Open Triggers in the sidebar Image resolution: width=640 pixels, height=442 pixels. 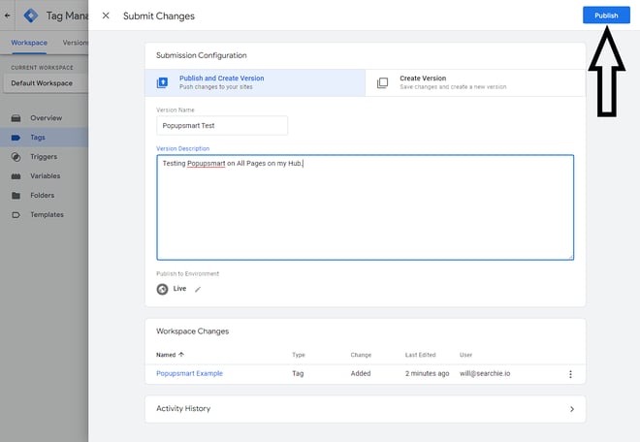(44, 157)
